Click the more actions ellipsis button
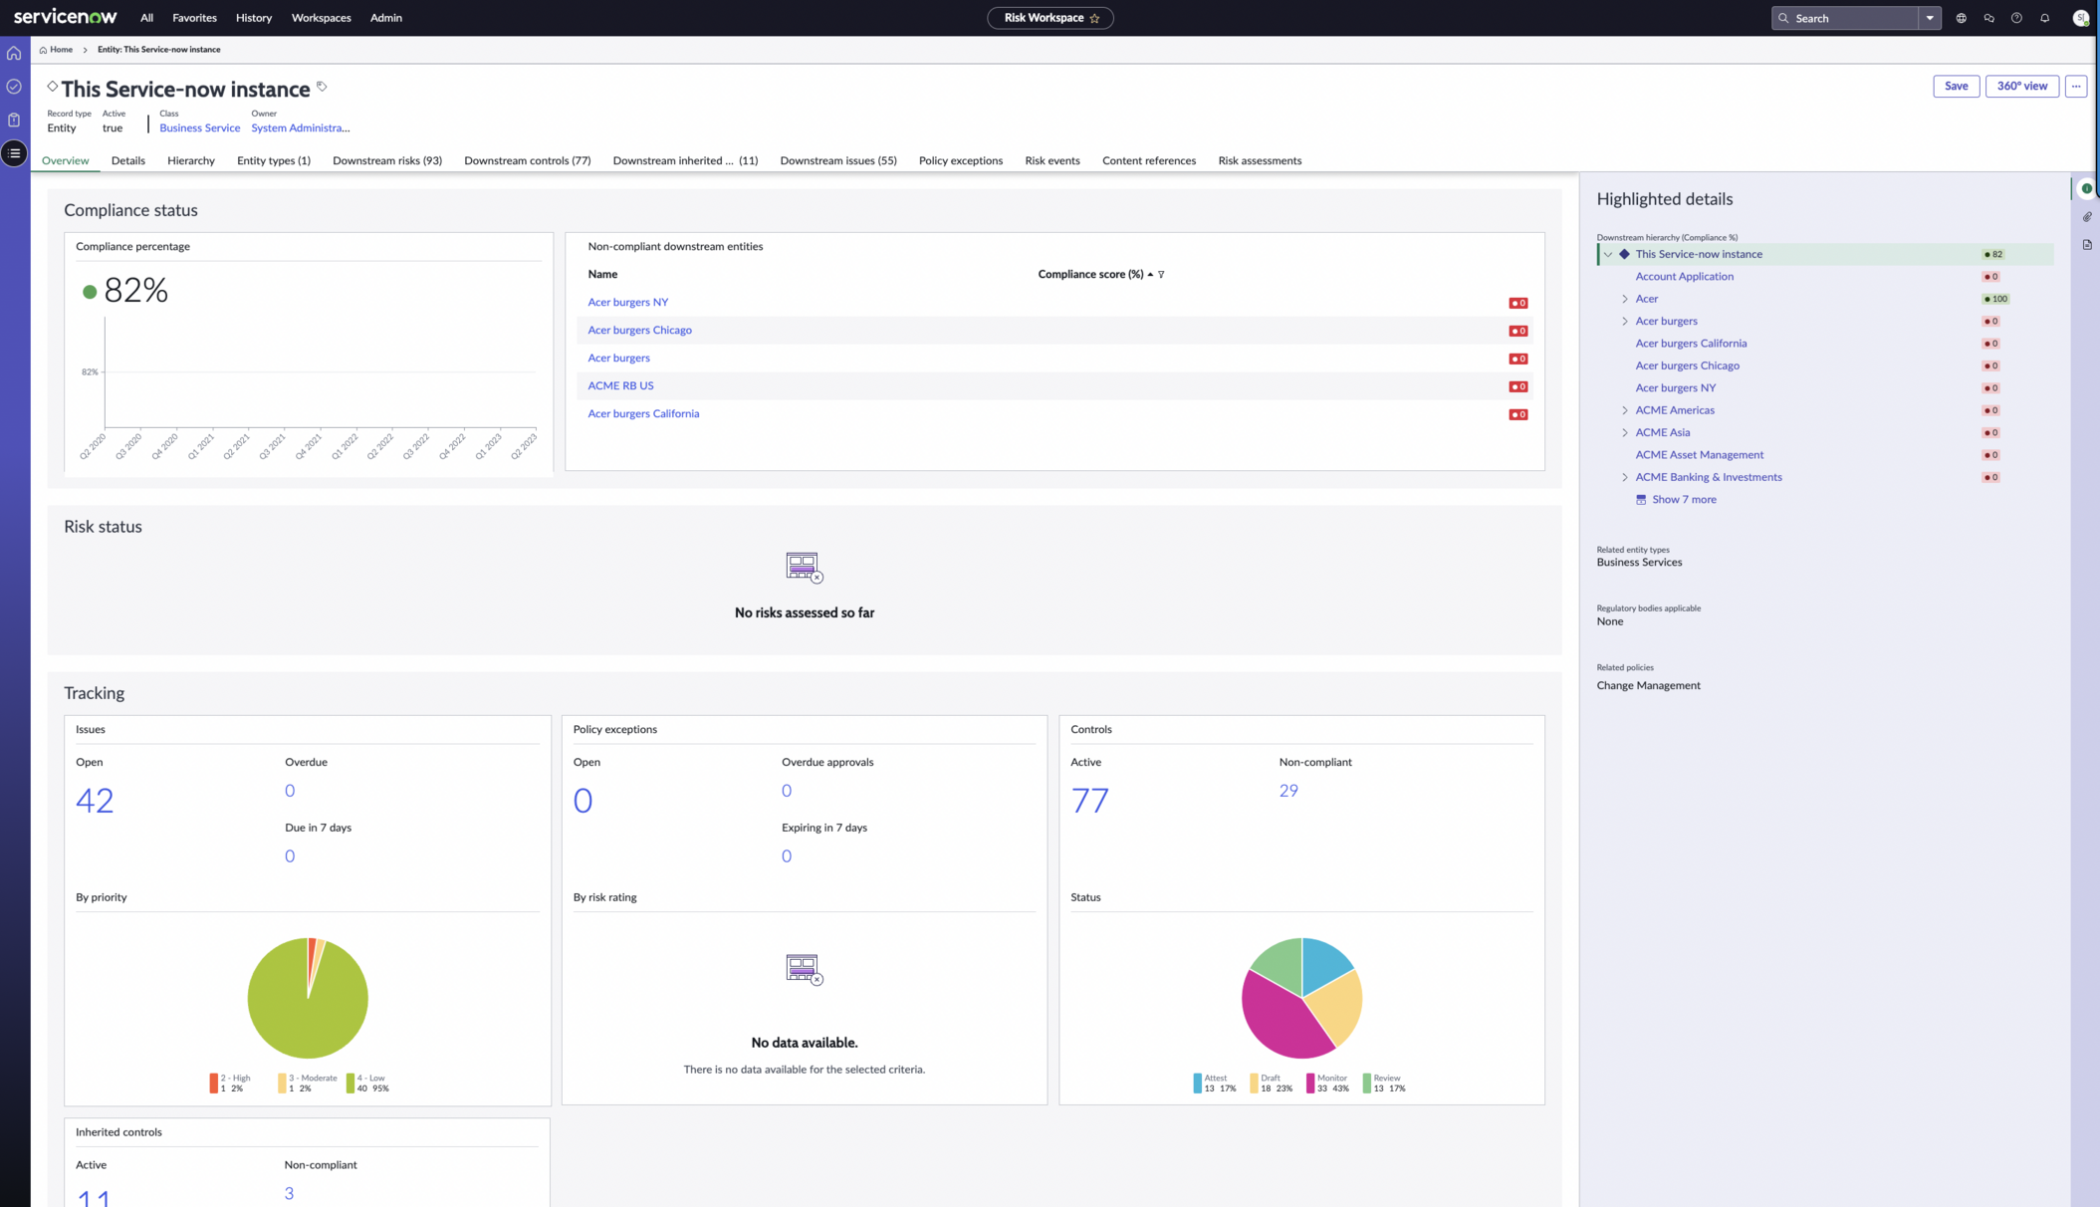 tap(2076, 86)
